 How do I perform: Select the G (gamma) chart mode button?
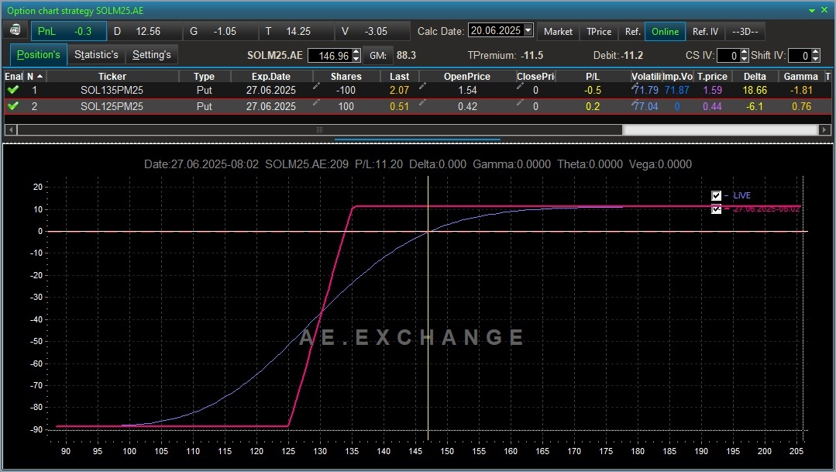pos(220,32)
